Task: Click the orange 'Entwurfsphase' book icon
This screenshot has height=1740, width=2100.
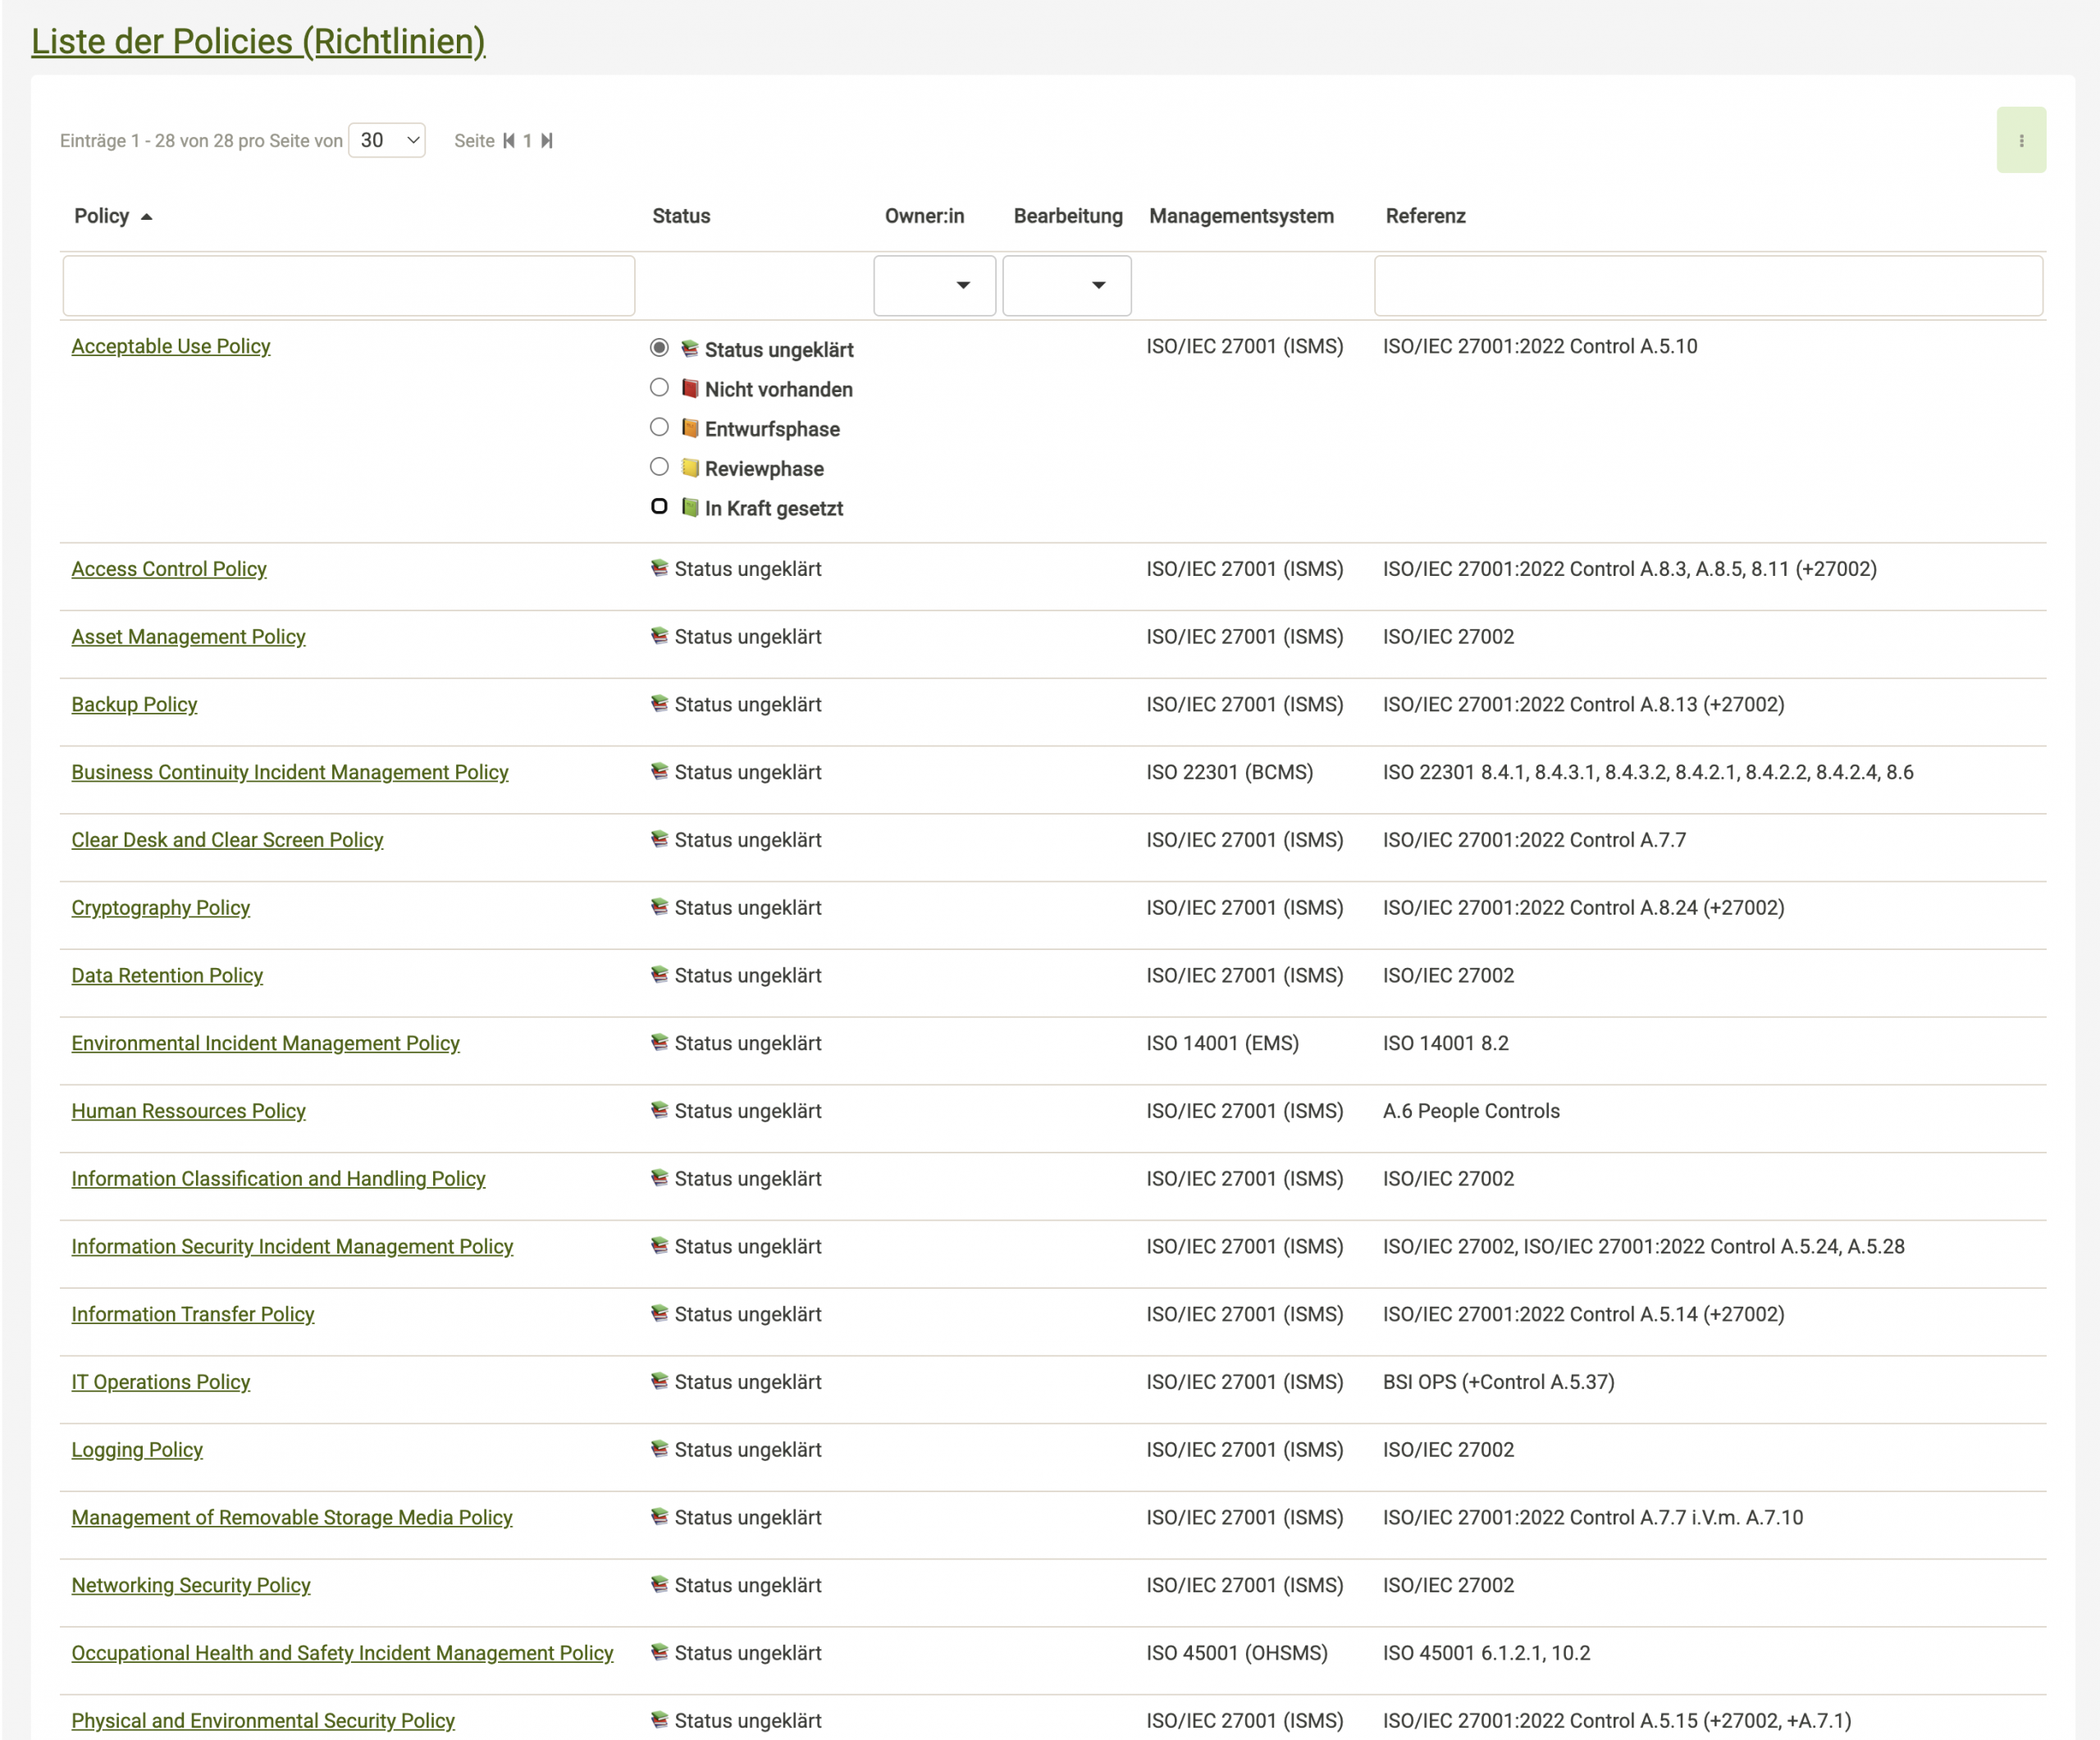Action: pyautogui.click(x=690, y=428)
